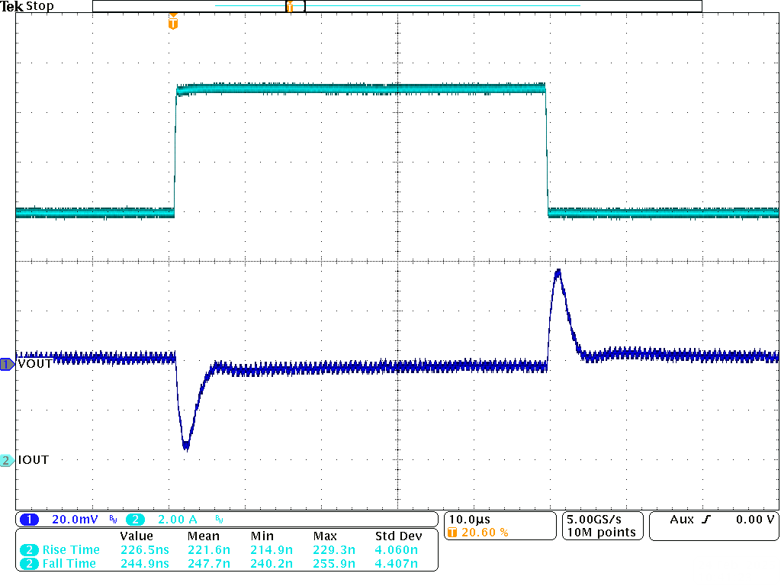781x586 pixels.
Task: Click the Std Dev column header
Action: (398, 536)
